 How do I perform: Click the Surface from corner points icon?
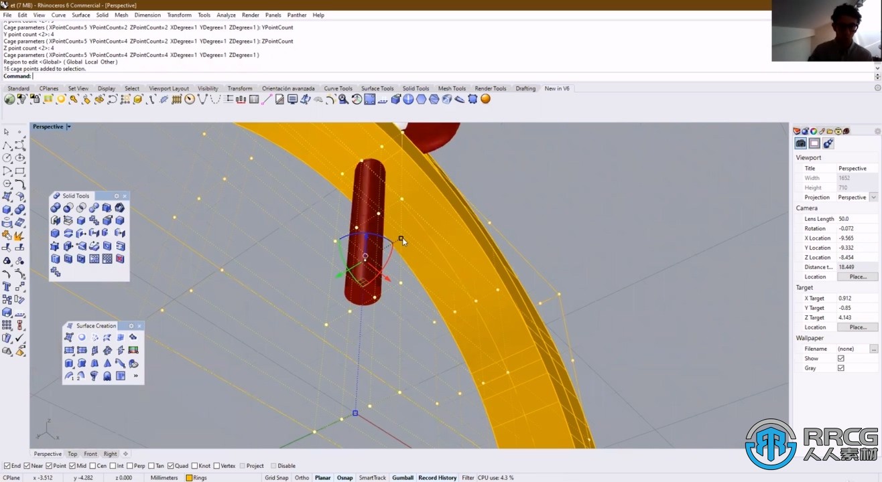click(69, 337)
